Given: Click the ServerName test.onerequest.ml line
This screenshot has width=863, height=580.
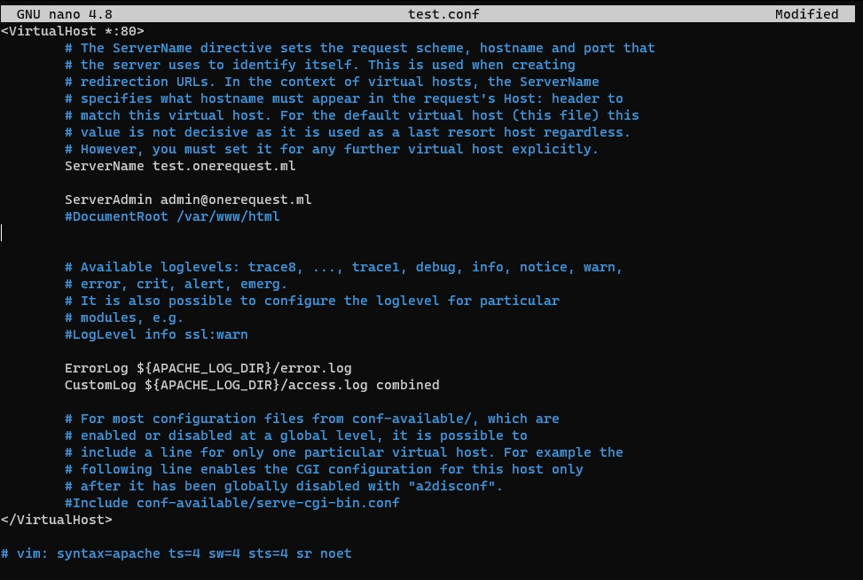Looking at the screenshot, I should (x=180, y=166).
